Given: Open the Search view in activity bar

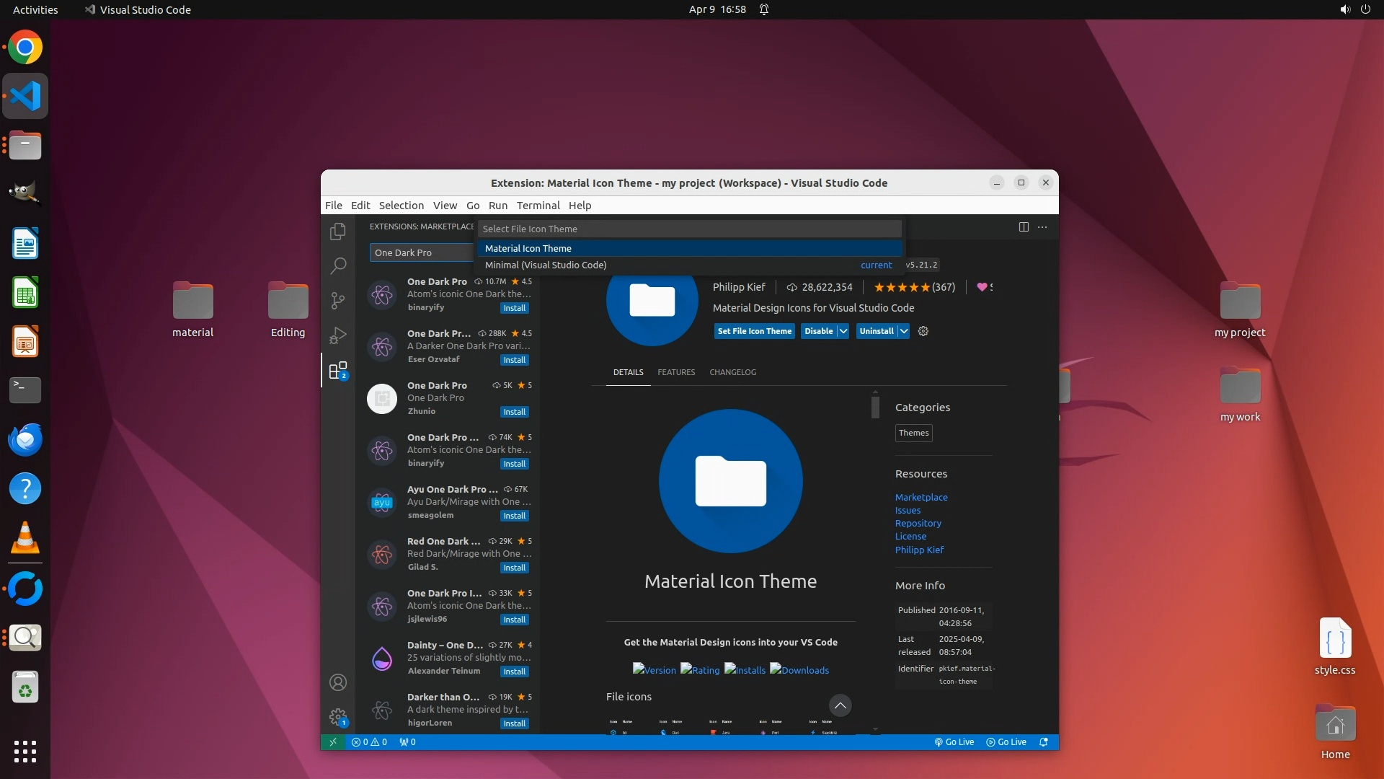Looking at the screenshot, I should (338, 265).
